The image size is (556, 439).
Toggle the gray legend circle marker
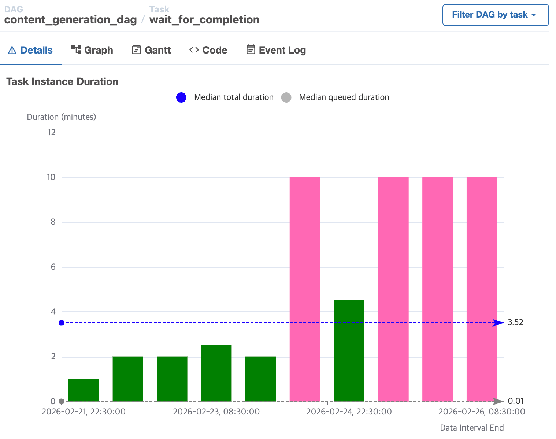[286, 97]
